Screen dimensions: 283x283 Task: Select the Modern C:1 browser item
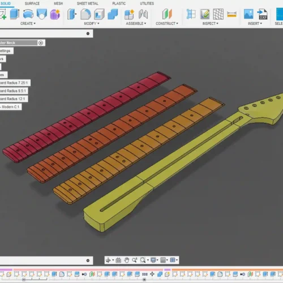point(11,107)
